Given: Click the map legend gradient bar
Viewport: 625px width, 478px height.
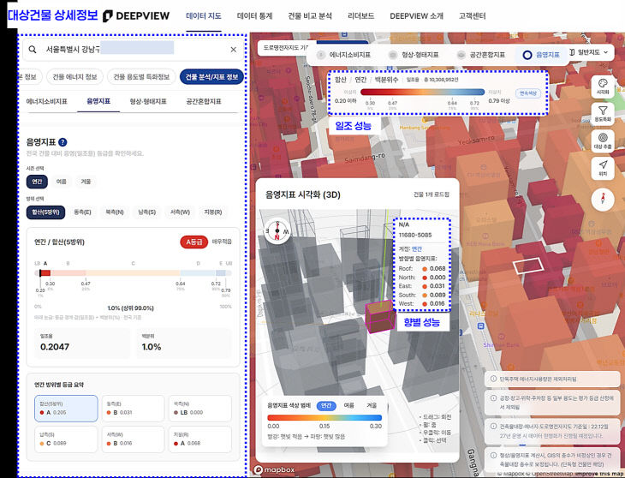Looking at the screenshot, I should 422,92.
